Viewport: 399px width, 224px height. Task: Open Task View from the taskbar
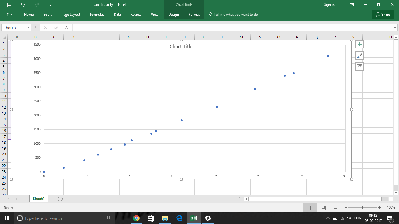point(122,218)
